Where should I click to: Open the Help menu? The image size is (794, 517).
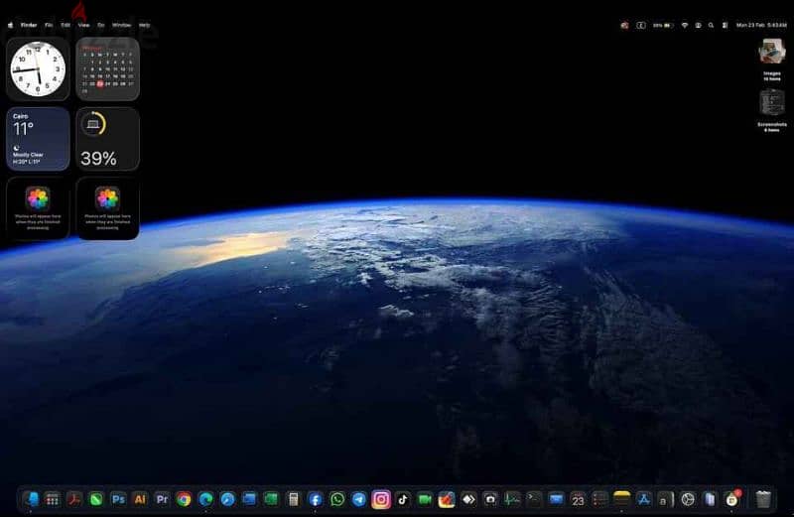point(144,25)
